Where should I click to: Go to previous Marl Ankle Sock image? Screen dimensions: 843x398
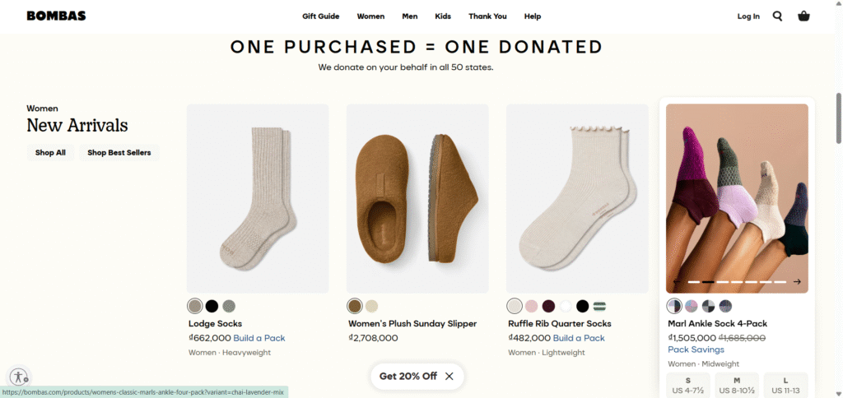[677, 282]
